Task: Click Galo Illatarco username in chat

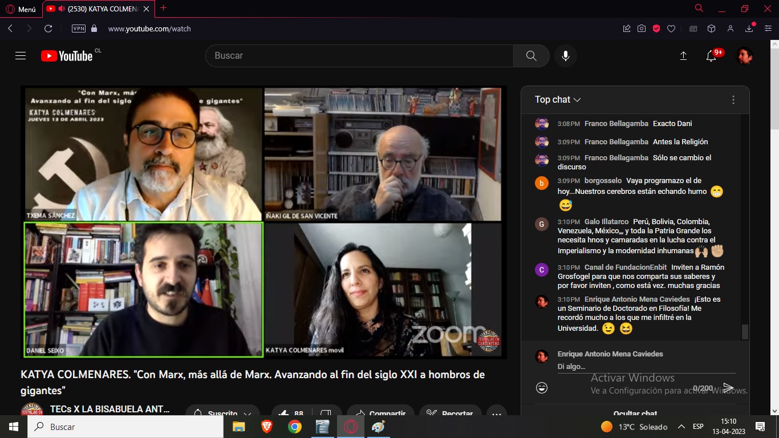Action: point(606,222)
